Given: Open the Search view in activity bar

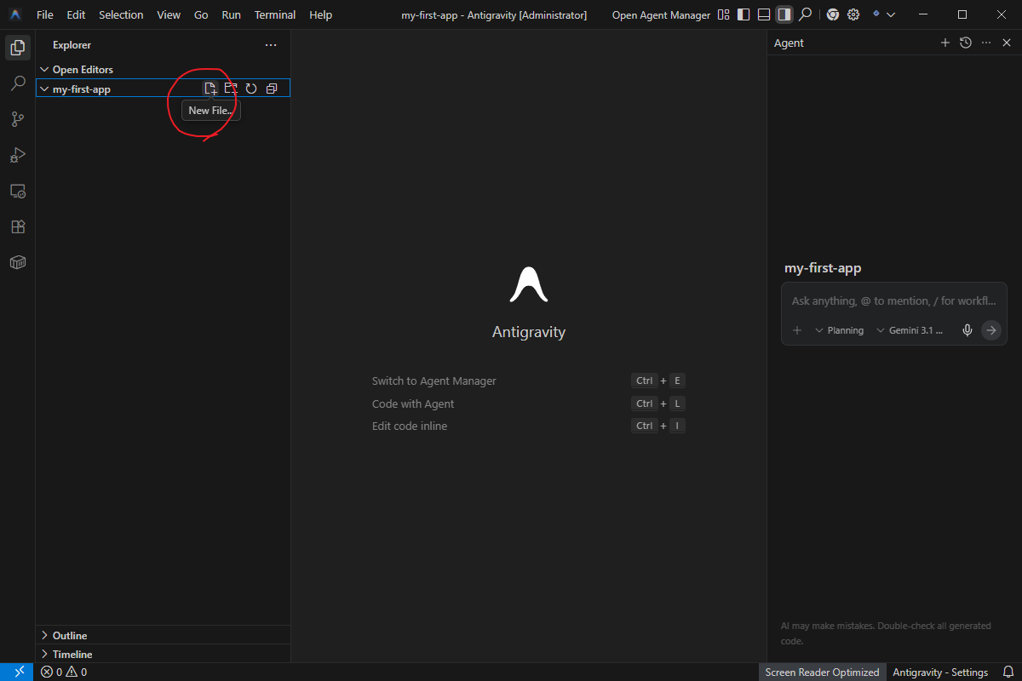Looking at the screenshot, I should coord(17,83).
